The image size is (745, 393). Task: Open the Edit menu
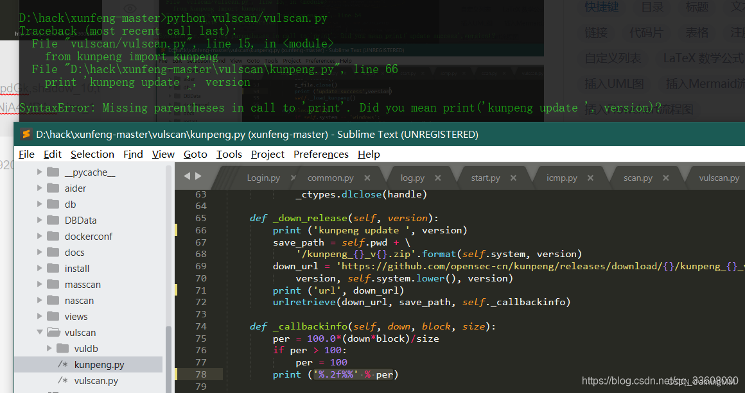pos(52,155)
